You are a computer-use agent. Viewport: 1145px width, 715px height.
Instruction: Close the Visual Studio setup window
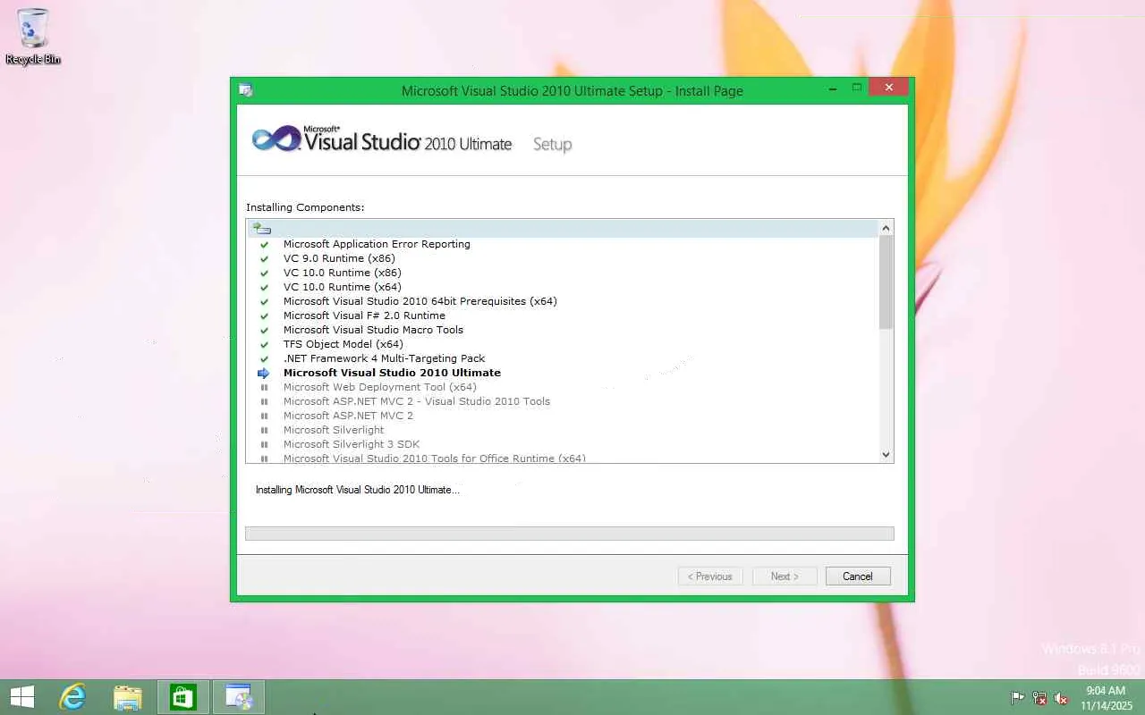888,87
